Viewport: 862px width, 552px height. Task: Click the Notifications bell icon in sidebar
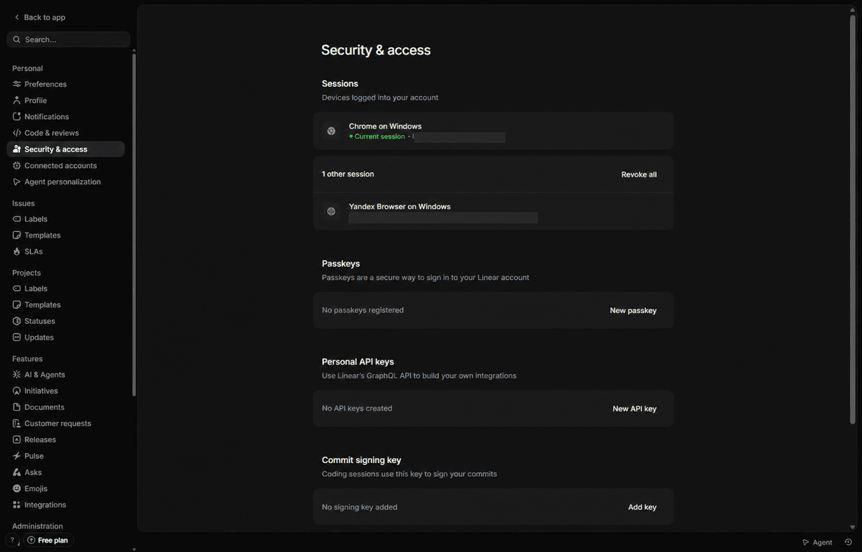click(17, 116)
